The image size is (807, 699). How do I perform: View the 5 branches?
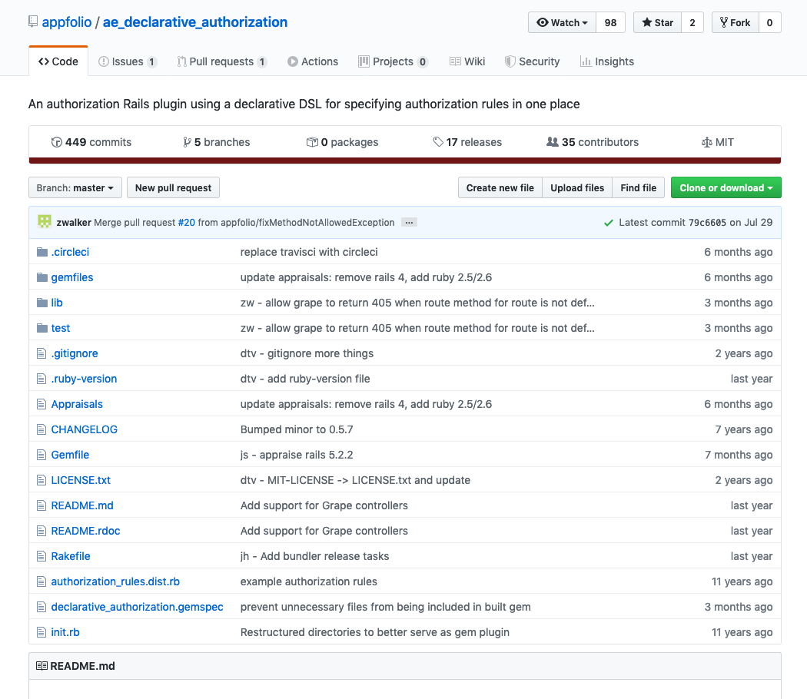(x=217, y=142)
